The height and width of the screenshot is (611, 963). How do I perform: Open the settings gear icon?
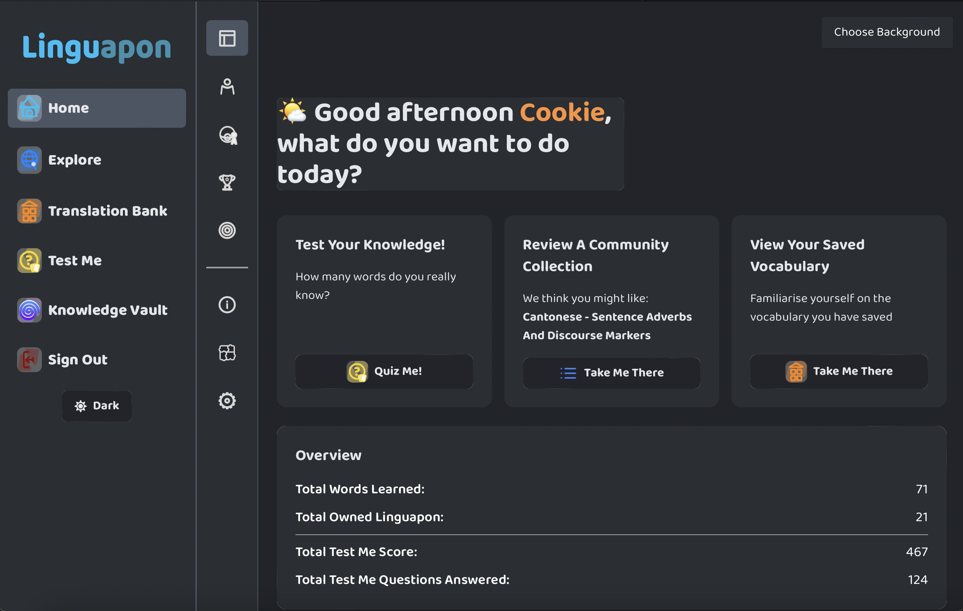(227, 400)
